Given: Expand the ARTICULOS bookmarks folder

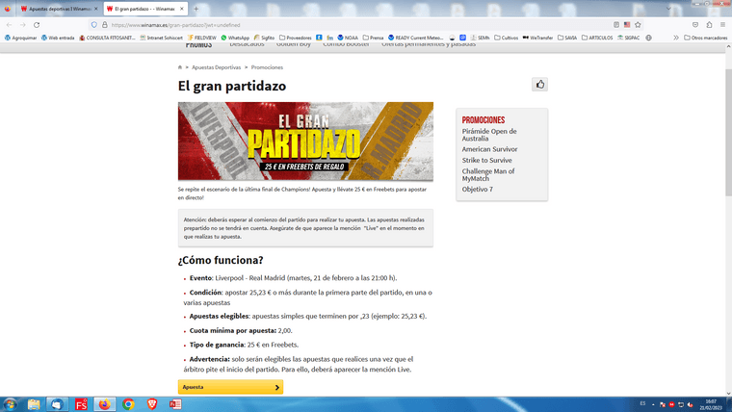Looking at the screenshot, I should (597, 38).
